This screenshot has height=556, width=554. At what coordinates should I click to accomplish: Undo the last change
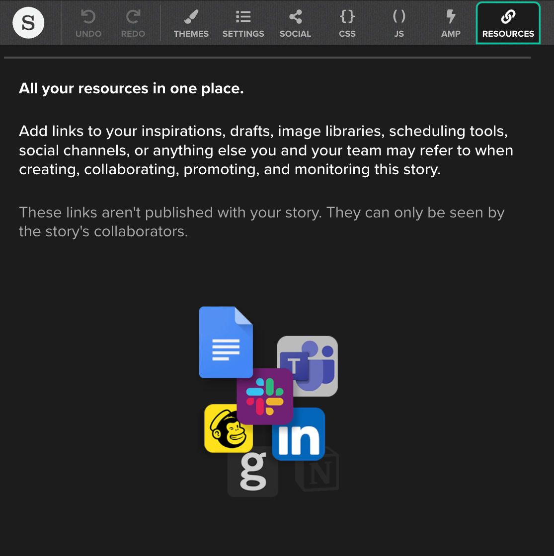pyautogui.click(x=88, y=23)
